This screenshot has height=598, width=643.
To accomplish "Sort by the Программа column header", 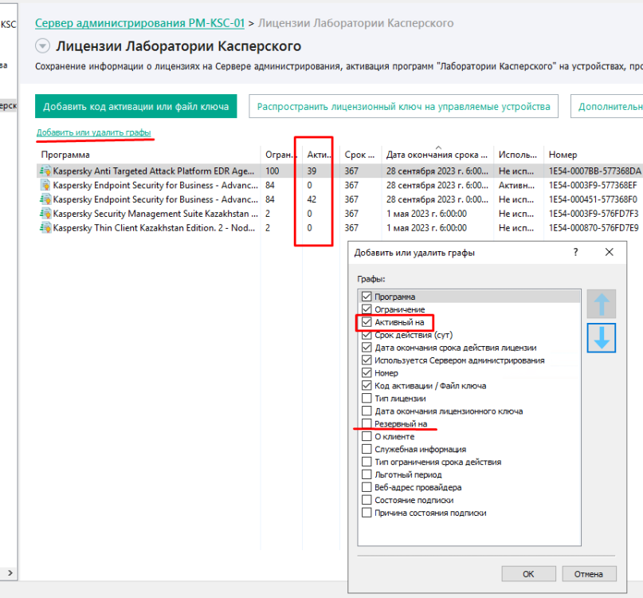I will click(x=148, y=155).
